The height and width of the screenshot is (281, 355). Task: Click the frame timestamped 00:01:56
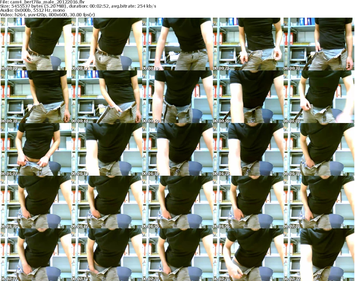(x=248, y=202)
